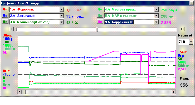Screen dimensions: 195x105
Task: Expand the 4.A Частота вращ. dropdown
Action: [157, 9]
